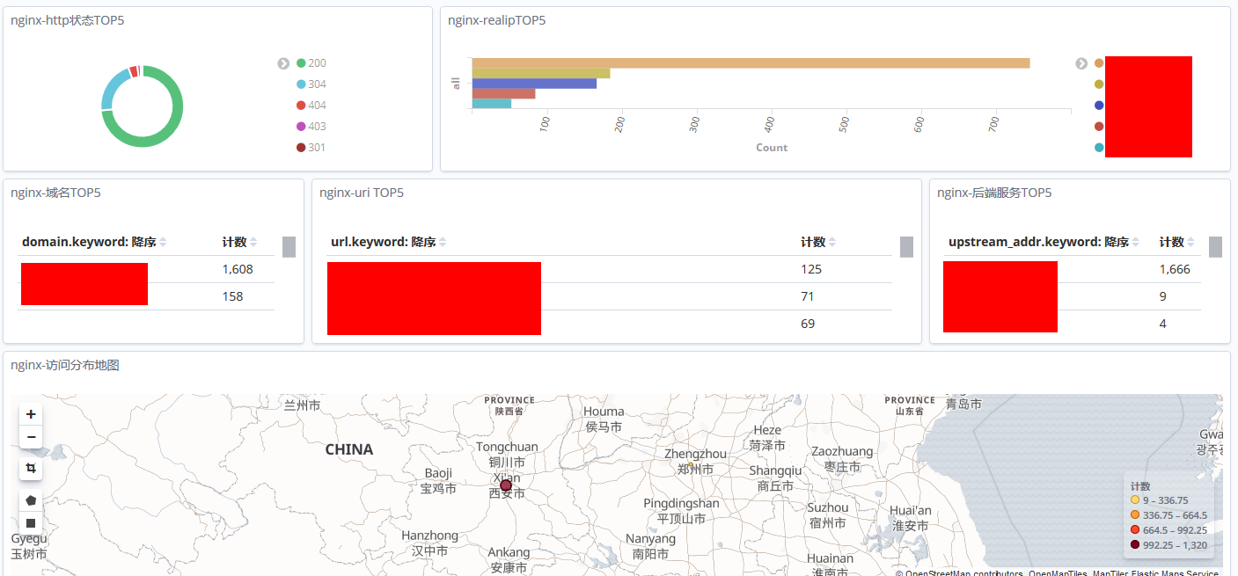Image resolution: width=1238 pixels, height=576 pixels.
Task: Sort by upstream_addr.keyword column
Action: (1044, 242)
